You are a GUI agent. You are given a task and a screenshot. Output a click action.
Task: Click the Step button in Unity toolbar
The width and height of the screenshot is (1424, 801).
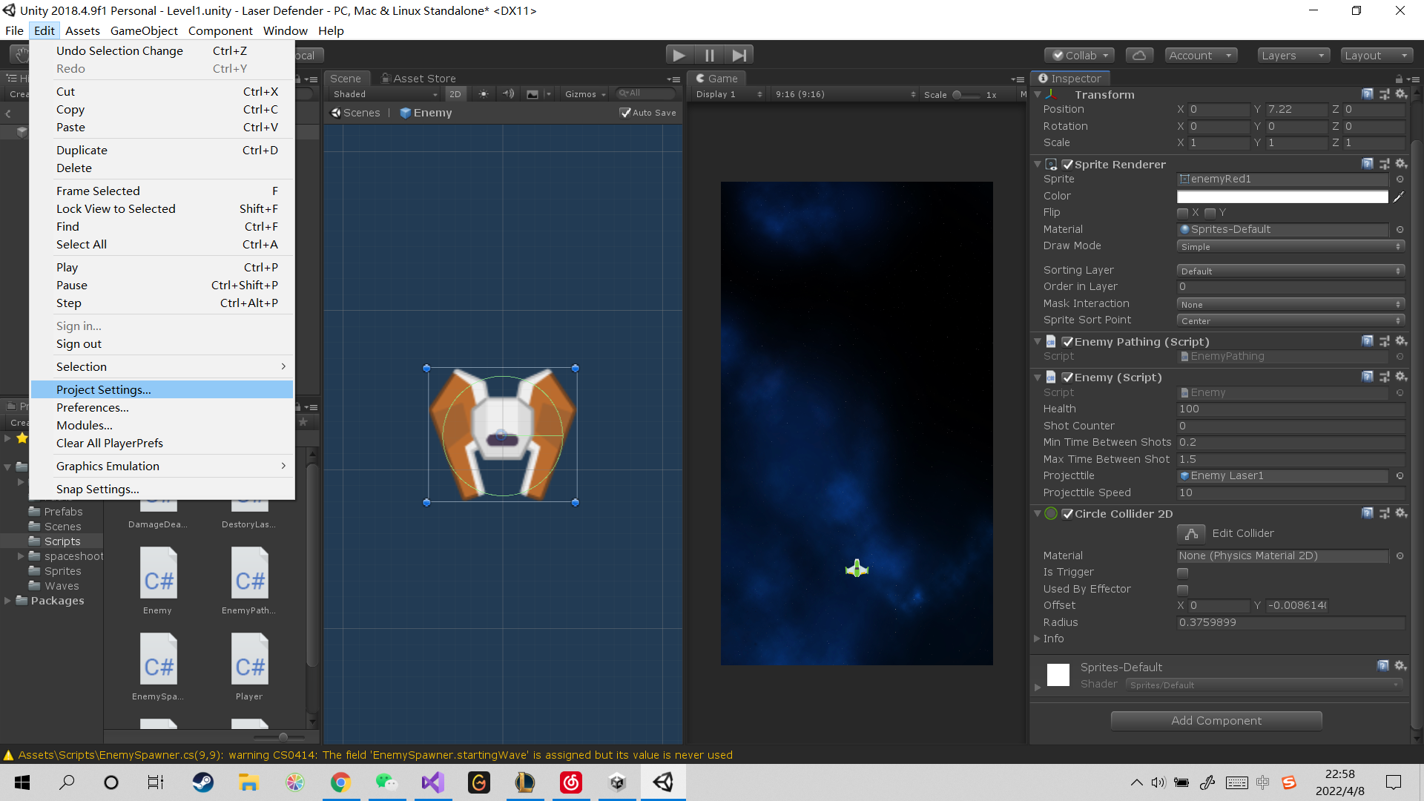point(740,55)
